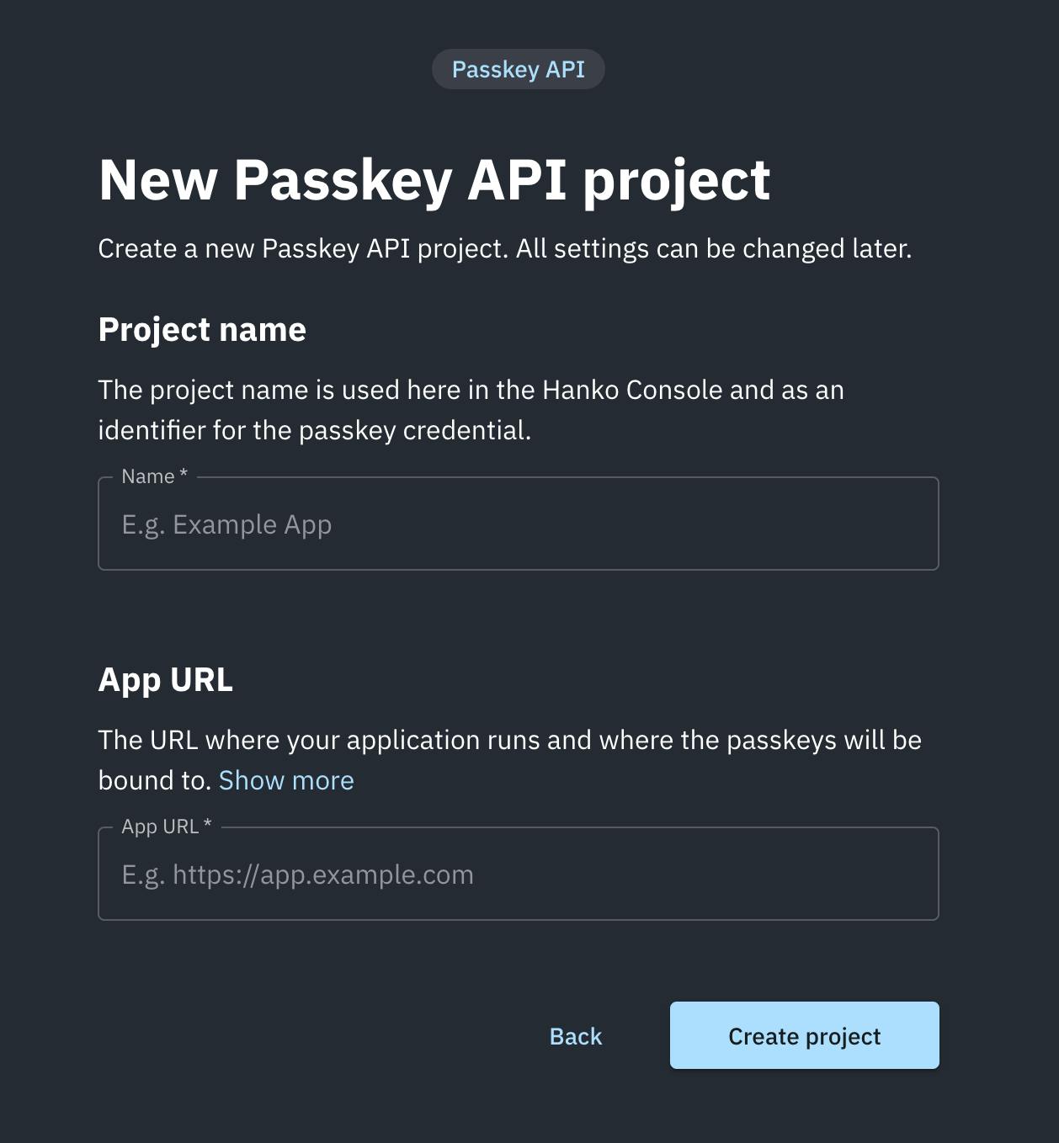Click the App URL placeholder text
Image resolution: width=1059 pixels, height=1143 pixels.
point(298,874)
